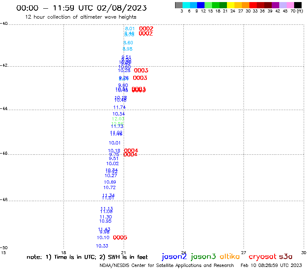Click the 10.34 wave height value

[x=119, y=114]
